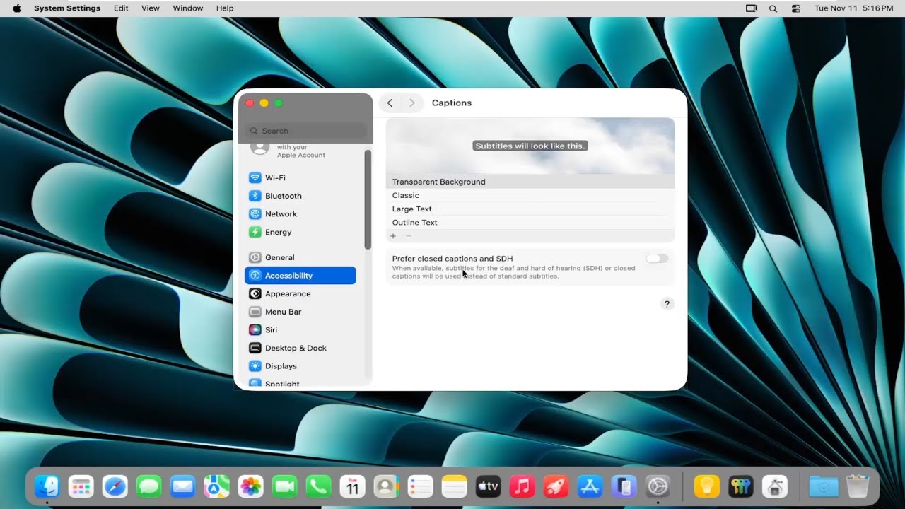The height and width of the screenshot is (509, 905).
Task: Select the Outline Text caption style
Action: pyautogui.click(x=530, y=222)
